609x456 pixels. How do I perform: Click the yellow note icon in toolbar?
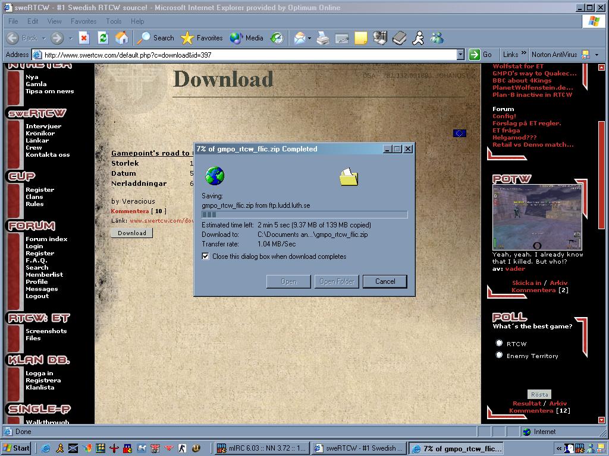[x=360, y=38]
